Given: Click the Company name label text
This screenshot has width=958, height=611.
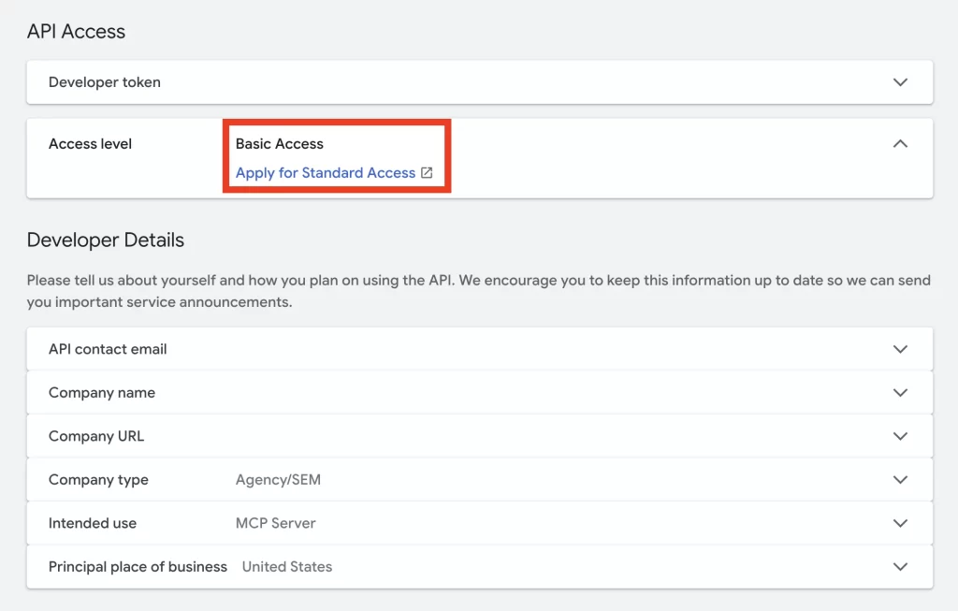Looking at the screenshot, I should coord(102,393).
